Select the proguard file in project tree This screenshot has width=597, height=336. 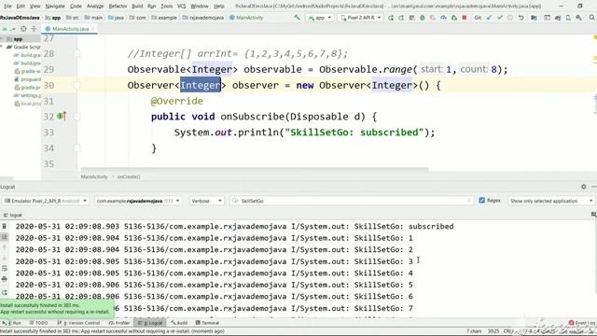tap(27, 79)
